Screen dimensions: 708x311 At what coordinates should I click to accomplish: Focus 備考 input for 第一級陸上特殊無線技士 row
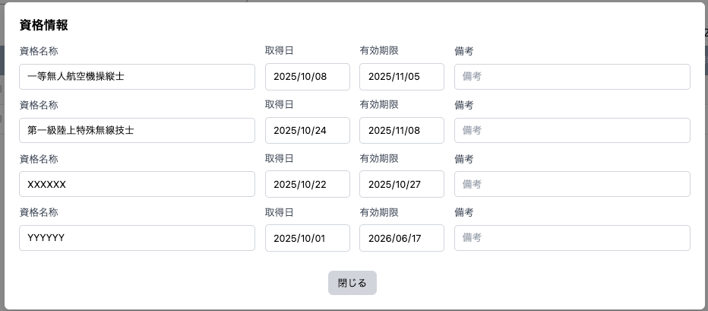(x=572, y=130)
